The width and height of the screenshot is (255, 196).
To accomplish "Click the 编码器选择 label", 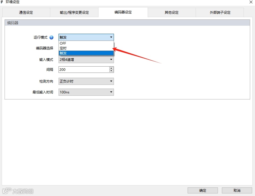I will [x=45, y=48].
